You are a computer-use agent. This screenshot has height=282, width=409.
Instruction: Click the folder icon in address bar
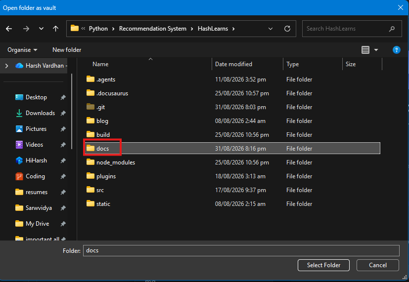[x=75, y=28]
